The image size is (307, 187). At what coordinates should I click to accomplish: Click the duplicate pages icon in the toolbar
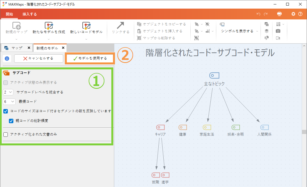click(x=266, y=24)
